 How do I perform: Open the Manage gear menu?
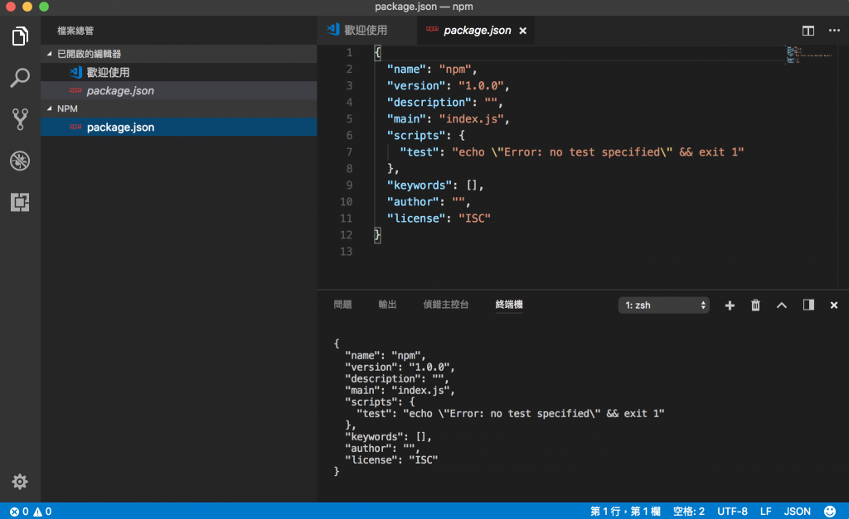click(x=20, y=481)
